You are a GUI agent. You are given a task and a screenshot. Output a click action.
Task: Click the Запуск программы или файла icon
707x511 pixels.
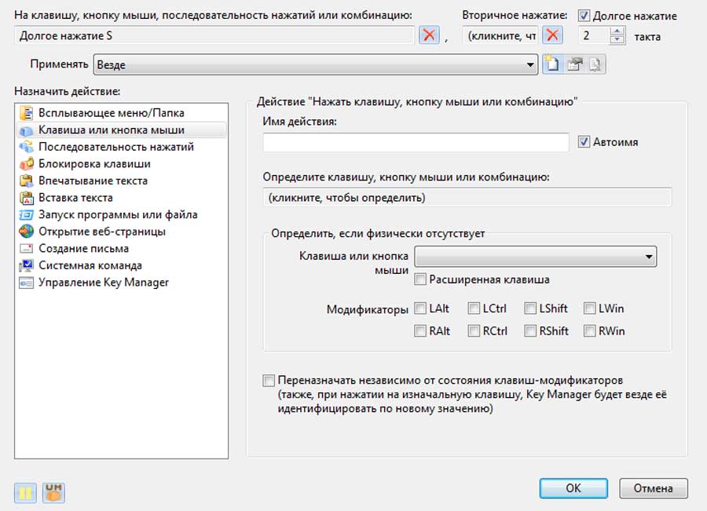tap(27, 215)
